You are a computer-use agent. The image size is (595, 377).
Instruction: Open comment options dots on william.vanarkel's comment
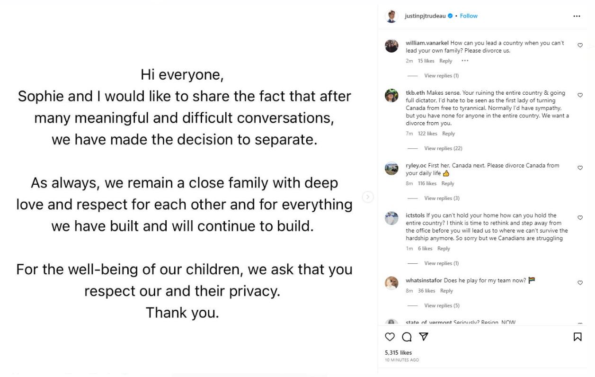point(465,61)
